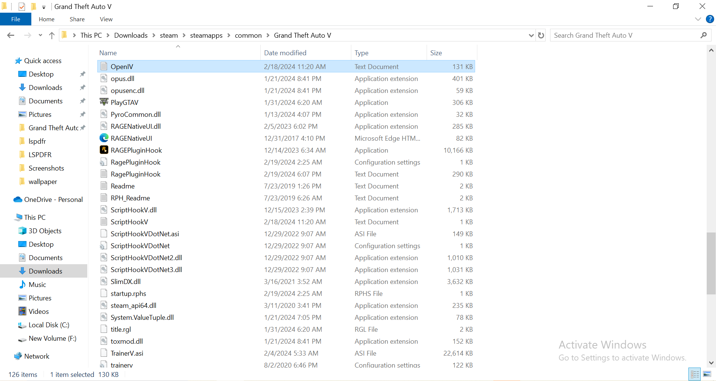Open the File menu

(x=16, y=19)
